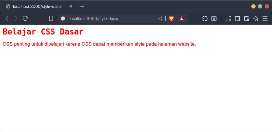Viewport: 272px width, 132px height.
Task: Bookmark this page
Action: tap(51, 18)
